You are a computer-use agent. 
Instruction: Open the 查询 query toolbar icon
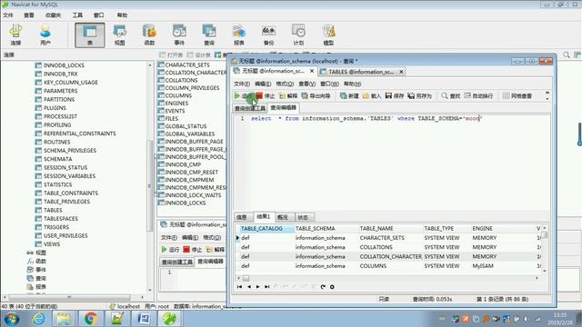pos(209,35)
